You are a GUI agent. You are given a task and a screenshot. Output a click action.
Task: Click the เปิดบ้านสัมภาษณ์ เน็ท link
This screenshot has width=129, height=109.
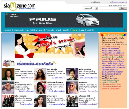click(x=57, y=91)
